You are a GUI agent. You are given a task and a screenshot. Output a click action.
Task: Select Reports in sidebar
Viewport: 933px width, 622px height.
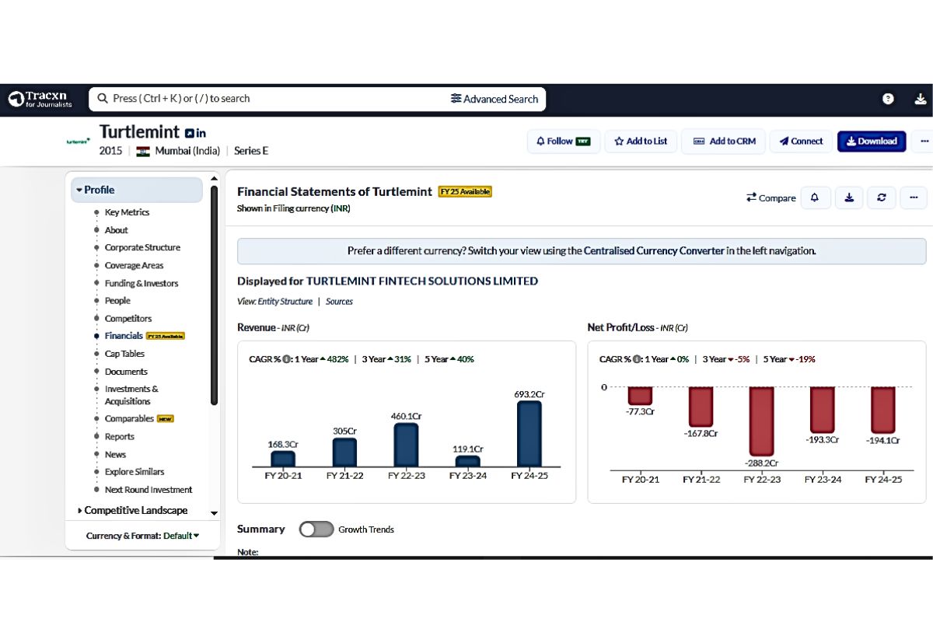click(120, 436)
